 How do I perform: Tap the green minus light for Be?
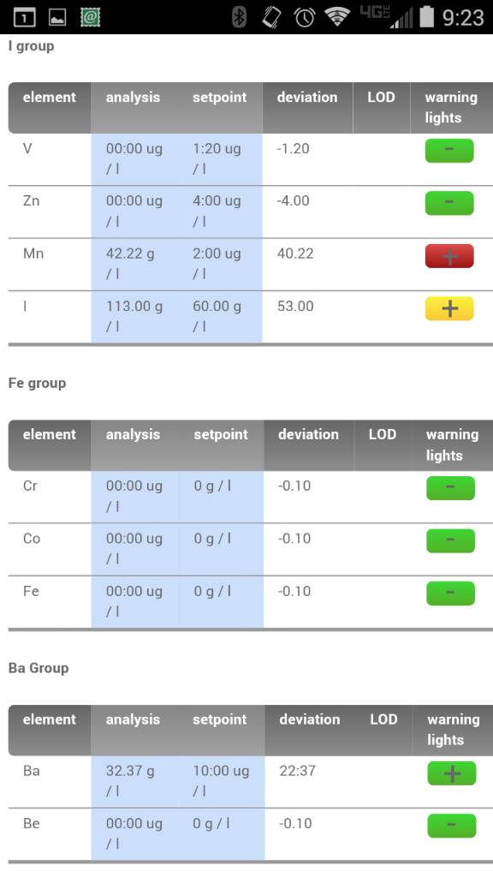[452, 826]
